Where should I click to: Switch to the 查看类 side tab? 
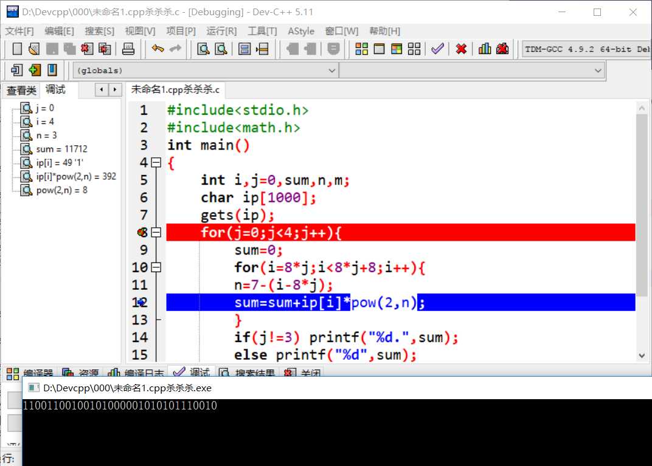[x=21, y=90]
